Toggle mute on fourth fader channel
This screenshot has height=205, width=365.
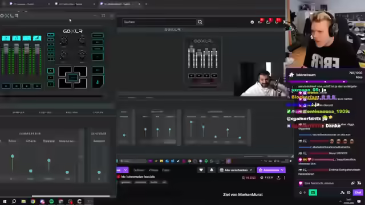coord(37,86)
